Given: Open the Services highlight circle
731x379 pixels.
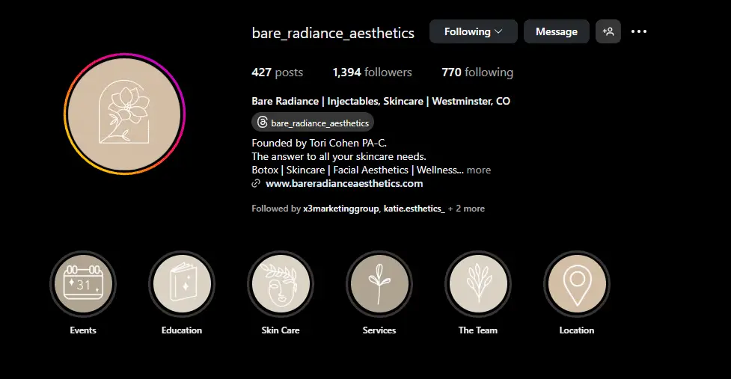Looking at the screenshot, I should click(379, 284).
